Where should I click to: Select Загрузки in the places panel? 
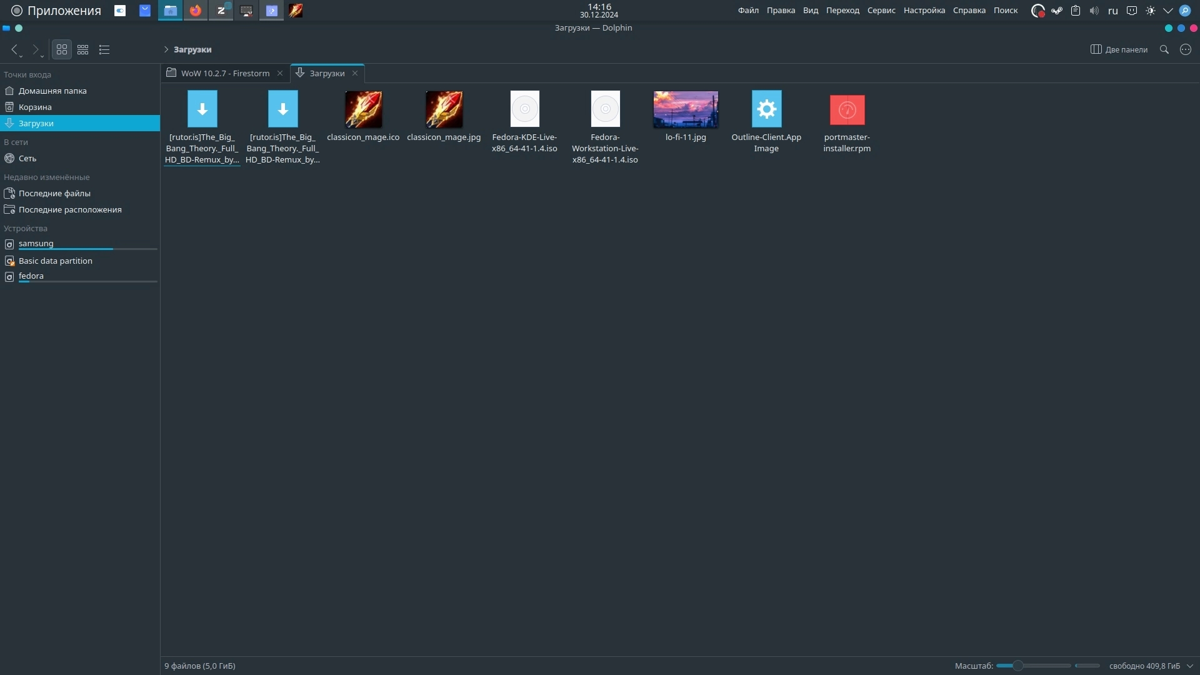coord(80,123)
